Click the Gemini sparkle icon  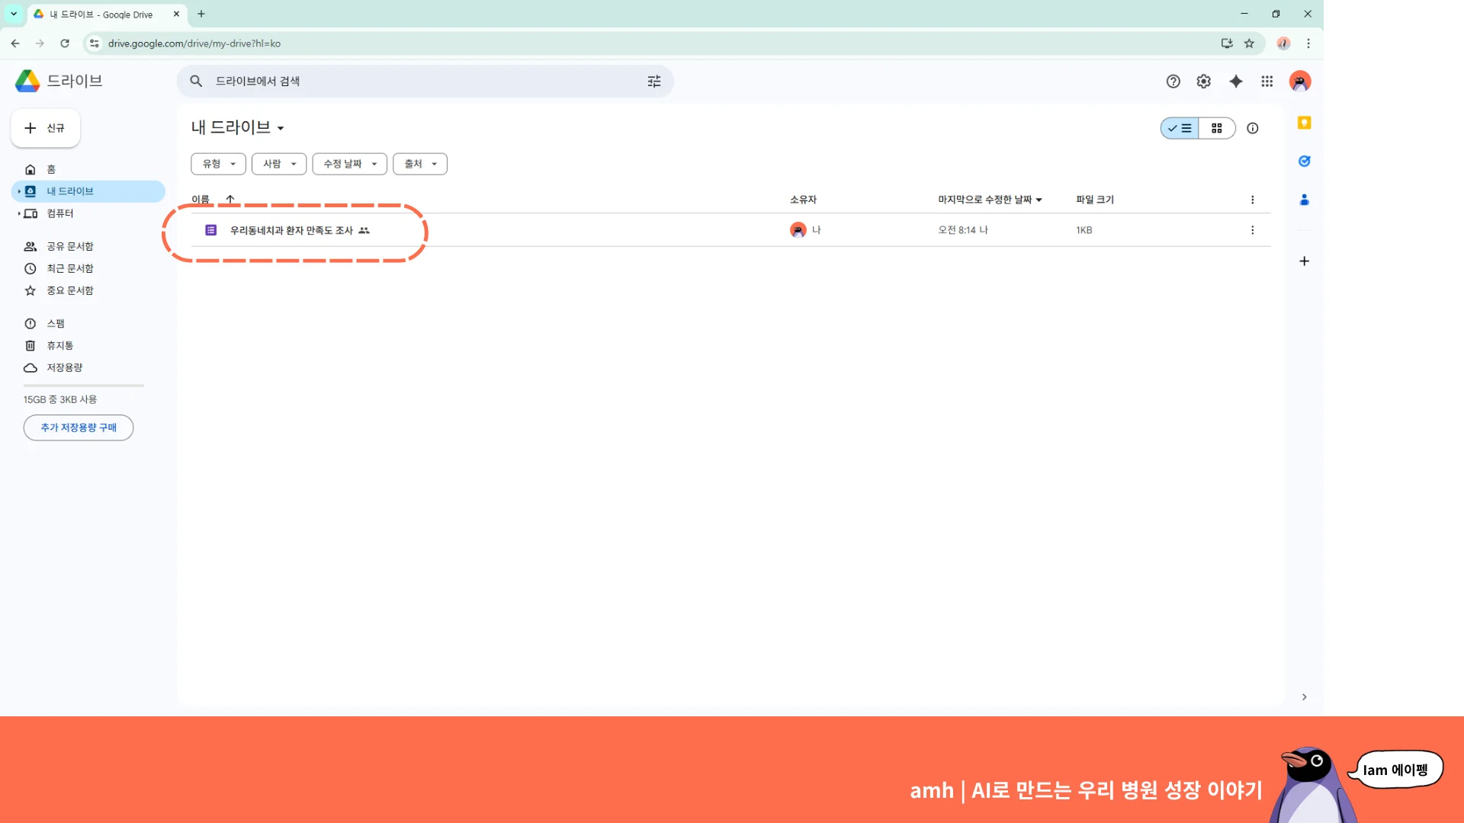[1235, 82]
